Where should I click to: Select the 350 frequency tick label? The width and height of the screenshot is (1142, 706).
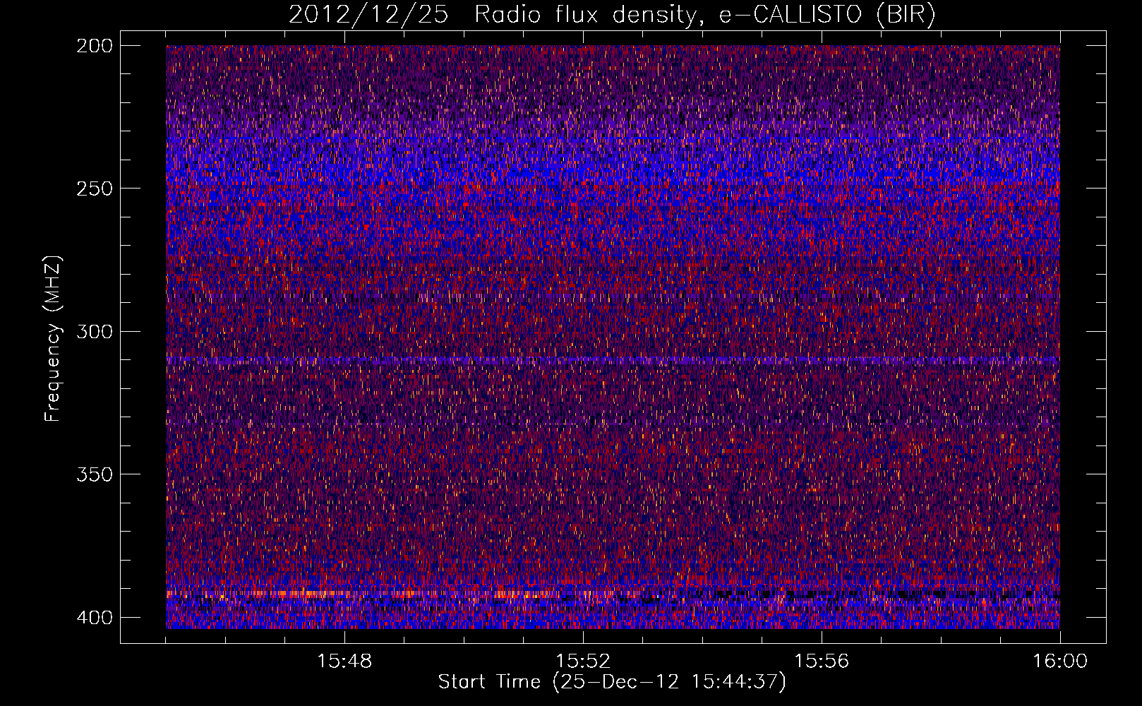click(94, 474)
